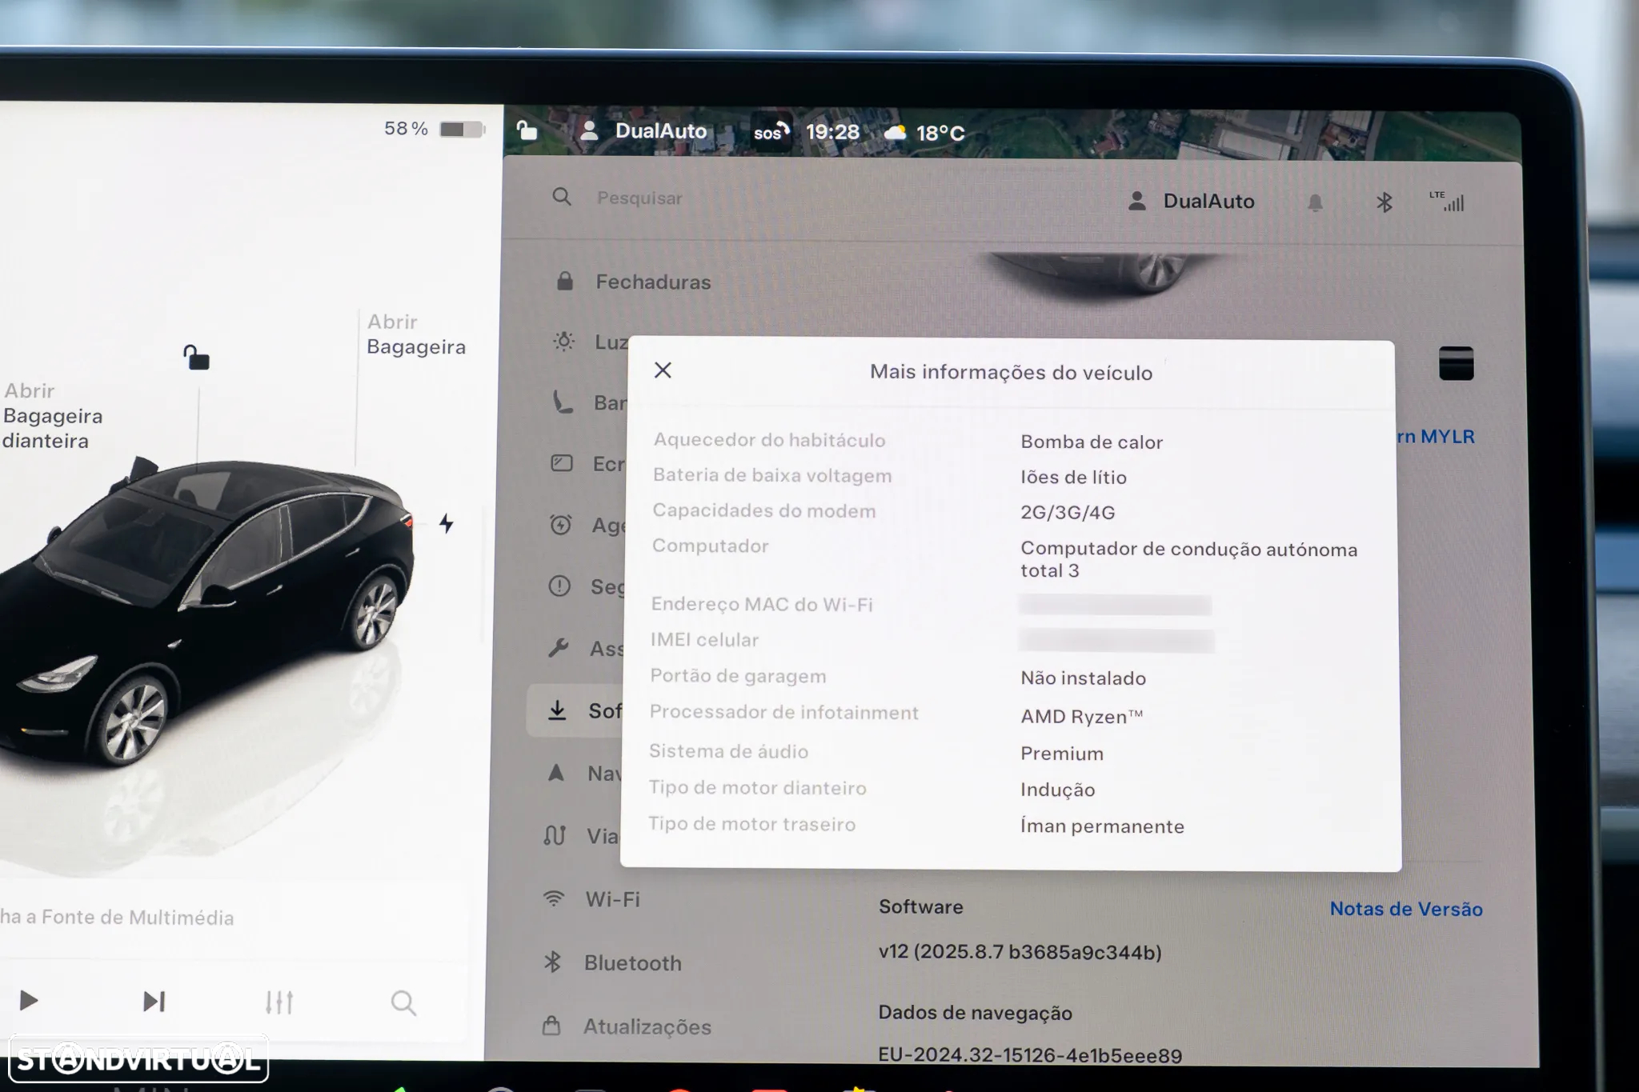This screenshot has height=1092, width=1639.
Task: Tap the Computador de condução autónoma total 3 value
Action: point(1189,559)
